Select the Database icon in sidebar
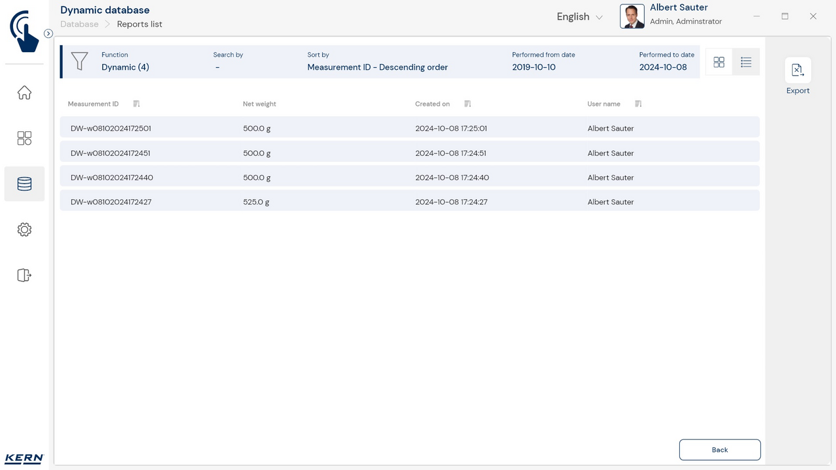Image resolution: width=836 pixels, height=470 pixels. 24,184
